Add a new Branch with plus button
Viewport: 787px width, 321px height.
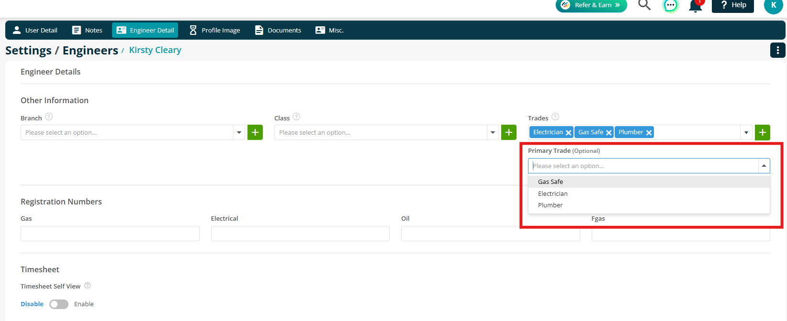tap(255, 132)
